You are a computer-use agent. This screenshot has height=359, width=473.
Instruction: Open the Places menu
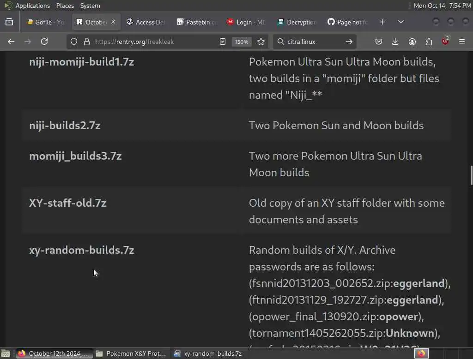[65, 6]
